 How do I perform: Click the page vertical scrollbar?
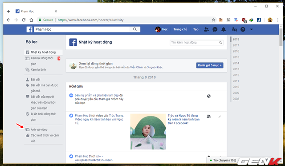pyautogui.click(x=281, y=37)
